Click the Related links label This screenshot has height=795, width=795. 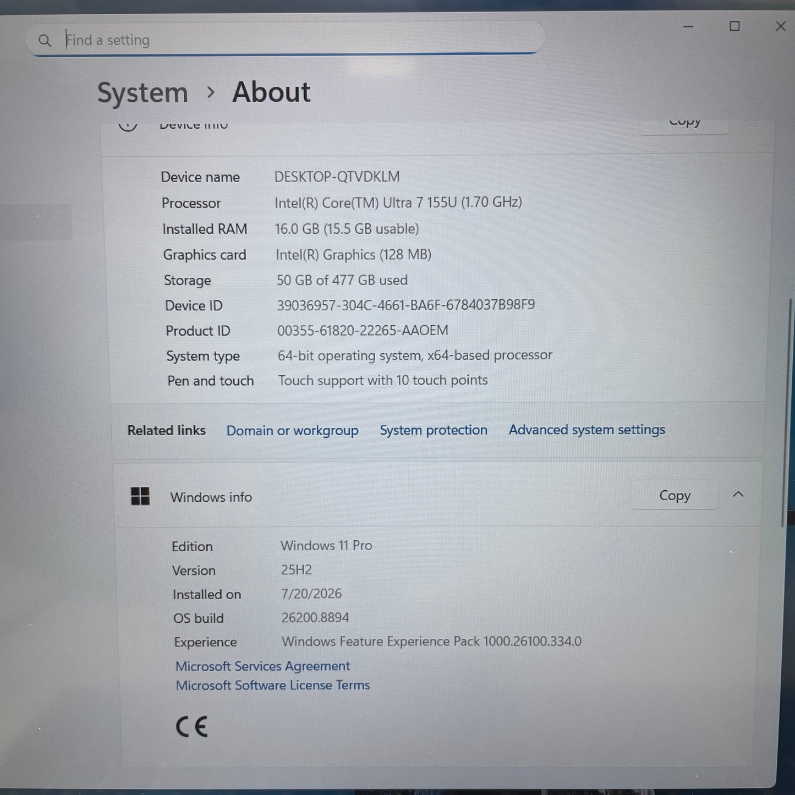tap(166, 430)
